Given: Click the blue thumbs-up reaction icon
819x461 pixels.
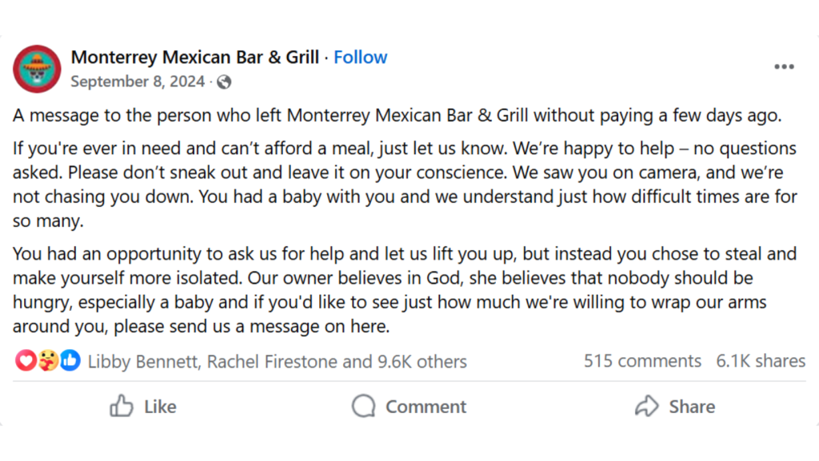Looking at the screenshot, I should click(70, 361).
